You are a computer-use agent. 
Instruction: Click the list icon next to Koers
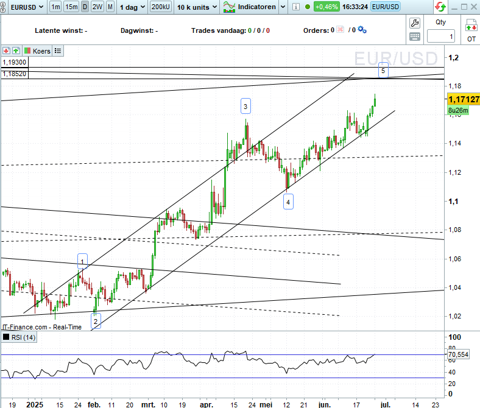[58, 51]
